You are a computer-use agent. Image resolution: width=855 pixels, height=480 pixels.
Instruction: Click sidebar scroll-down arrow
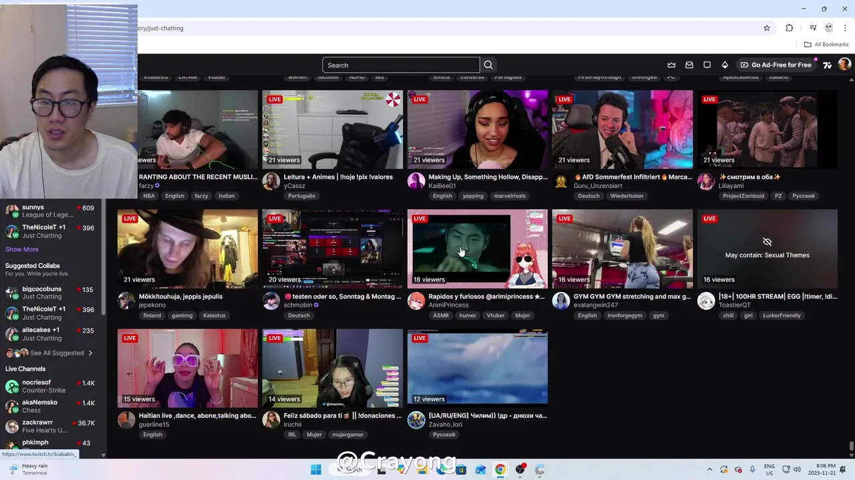tap(104, 455)
